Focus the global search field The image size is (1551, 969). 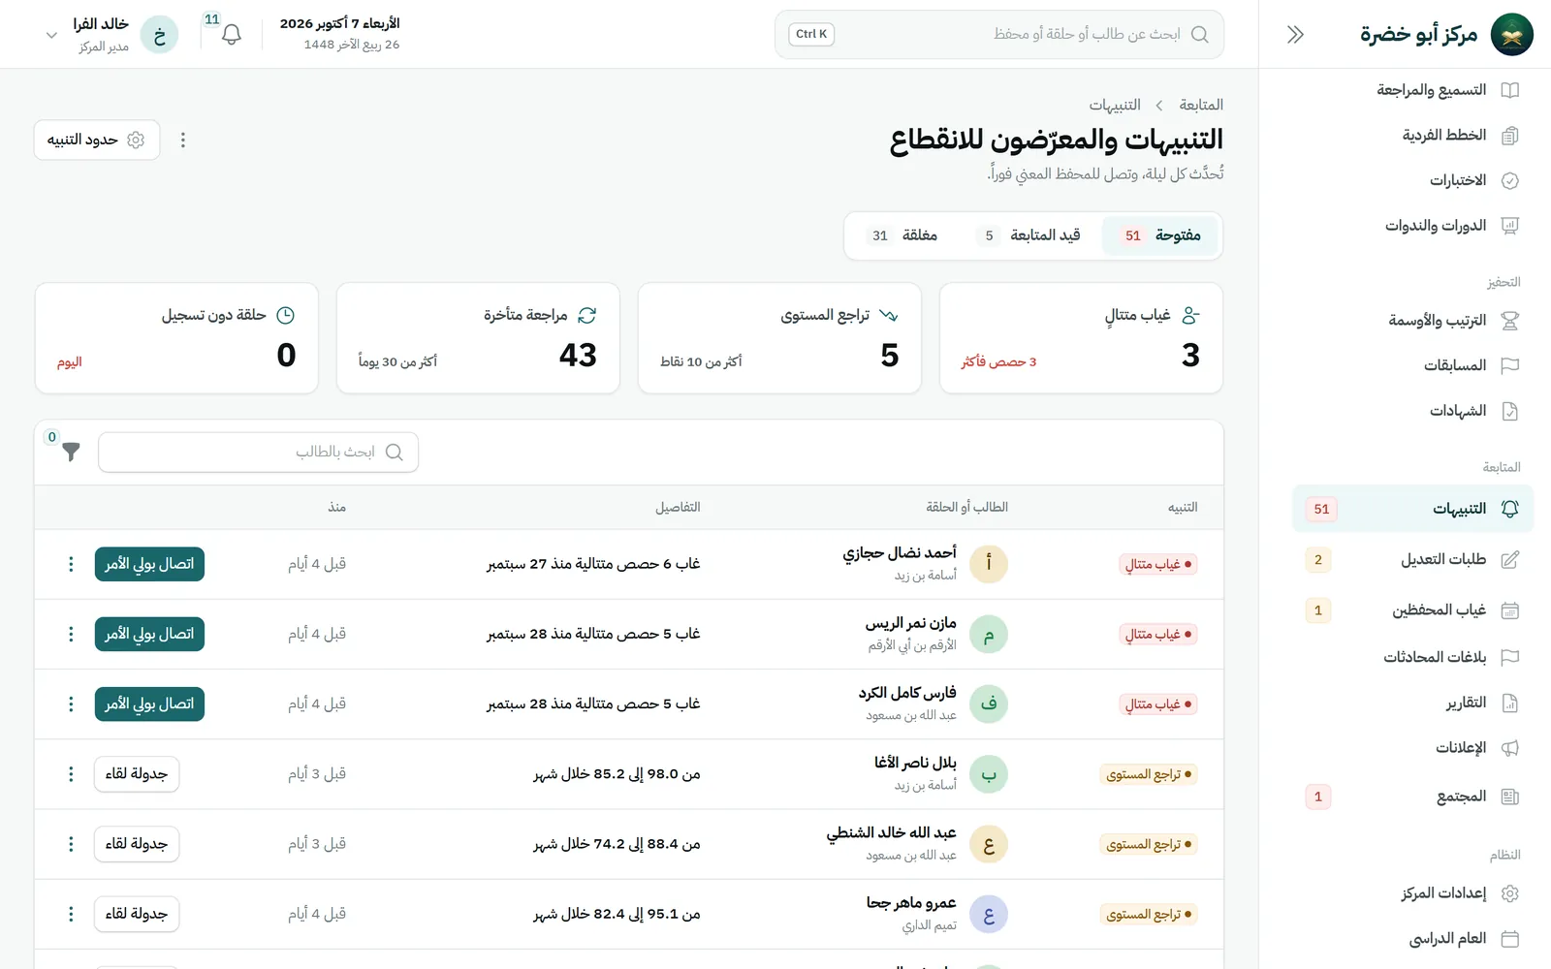(999, 35)
